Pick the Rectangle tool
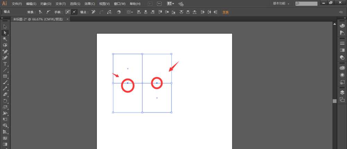347x149 pixels. [x=5, y=76]
